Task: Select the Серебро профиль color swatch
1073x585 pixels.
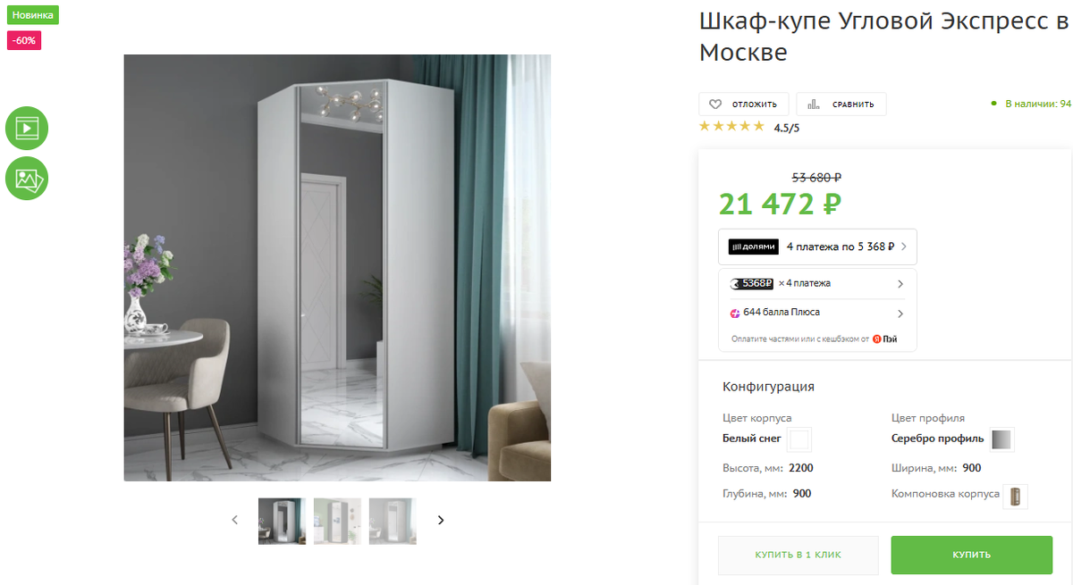Action: tap(1002, 439)
